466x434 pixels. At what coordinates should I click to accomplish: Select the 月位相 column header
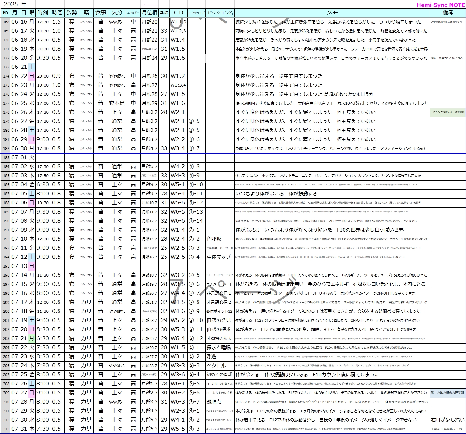[150, 13]
